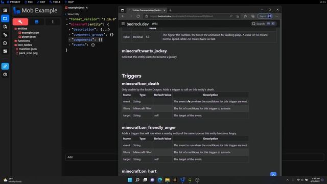Open the FILE menu

click(x=29, y=2)
